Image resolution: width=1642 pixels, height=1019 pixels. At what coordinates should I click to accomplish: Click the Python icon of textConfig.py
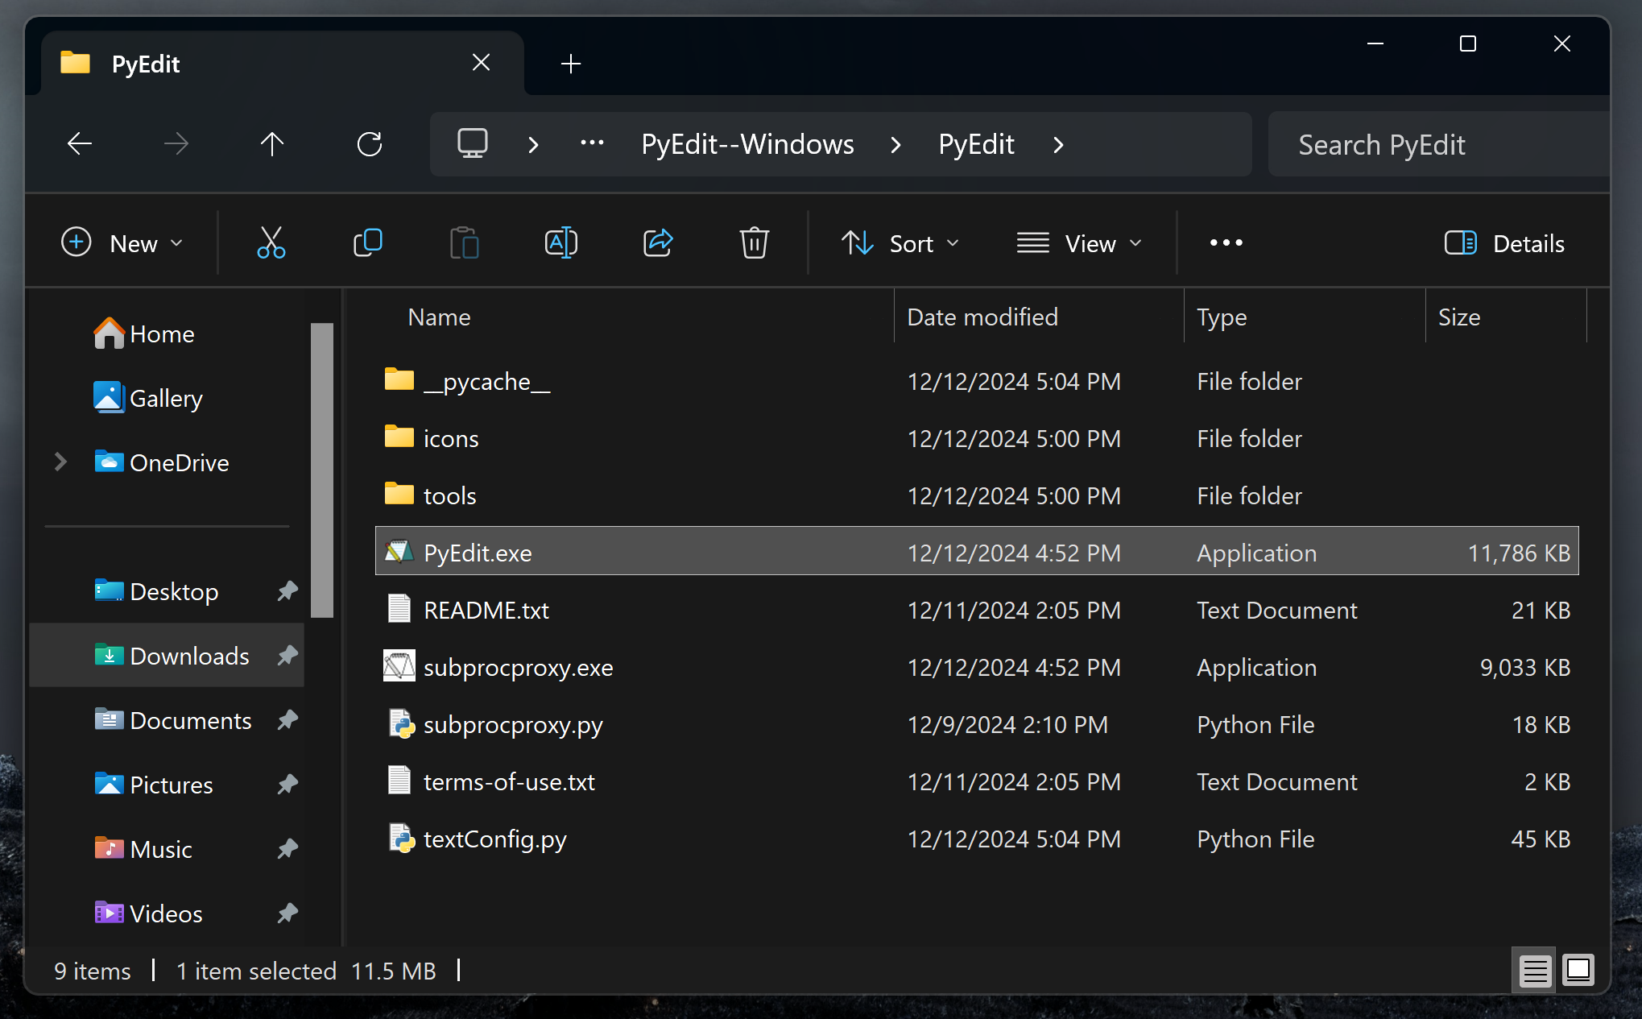400,838
